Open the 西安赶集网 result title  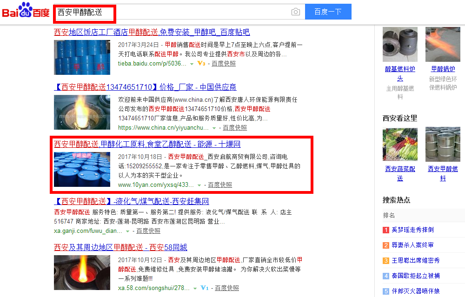pyautogui.click(x=132, y=201)
